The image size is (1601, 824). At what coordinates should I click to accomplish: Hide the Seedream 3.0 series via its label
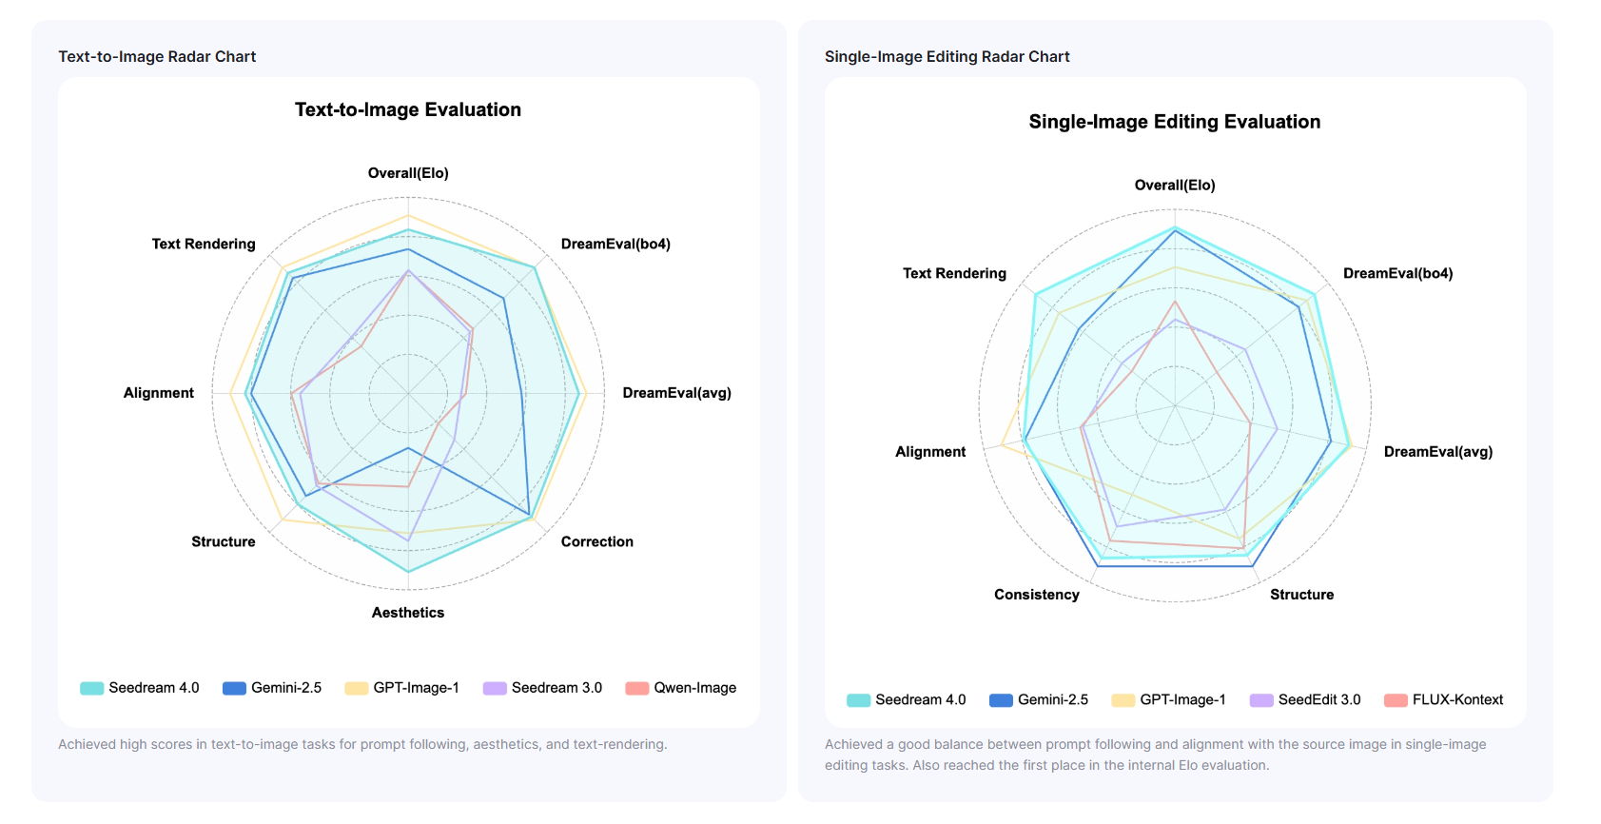click(x=556, y=688)
